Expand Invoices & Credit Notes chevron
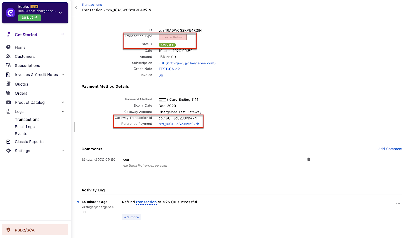412x238 pixels. pyautogui.click(x=63, y=75)
